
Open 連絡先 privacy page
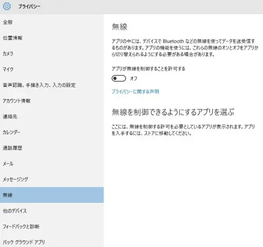tap(52, 116)
